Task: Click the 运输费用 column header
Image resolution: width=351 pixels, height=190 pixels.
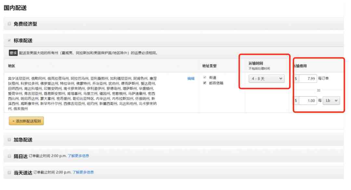Action: coord(300,66)
